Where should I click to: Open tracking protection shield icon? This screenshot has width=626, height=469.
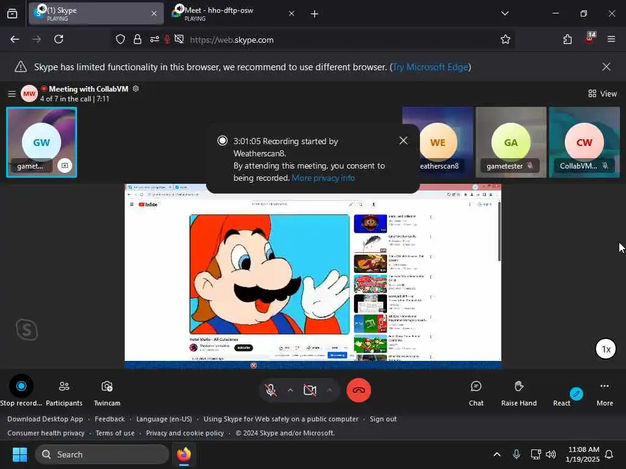tap(120, 39)
